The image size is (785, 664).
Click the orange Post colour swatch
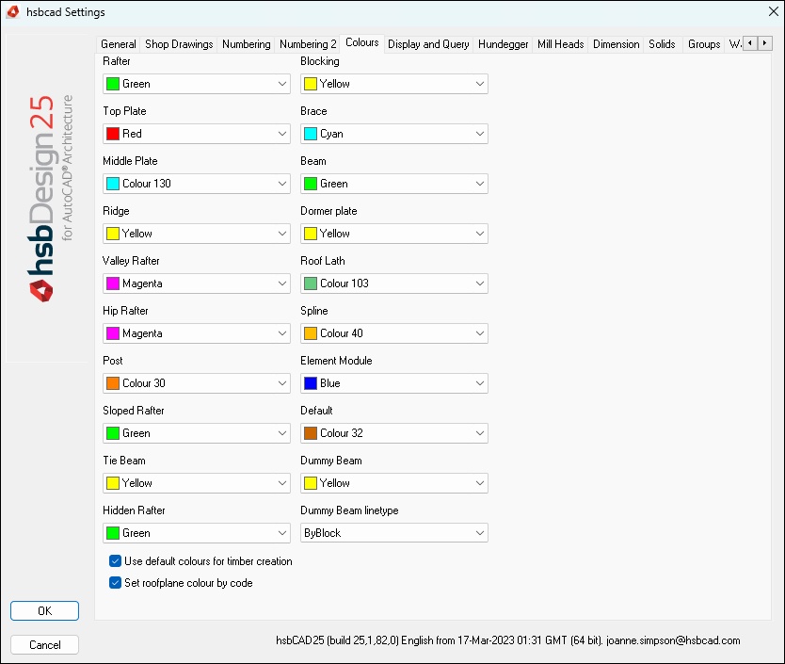[x=113, y=383]
